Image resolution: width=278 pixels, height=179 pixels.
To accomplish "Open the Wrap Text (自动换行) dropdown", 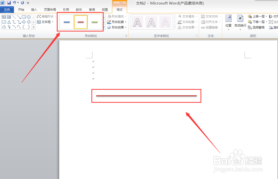I will click(240, 23).
